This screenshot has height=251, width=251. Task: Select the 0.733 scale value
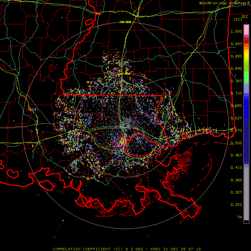pyautogui.click(x=236, y=93)
